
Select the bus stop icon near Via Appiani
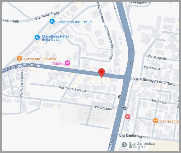click(x=125, y=108)
